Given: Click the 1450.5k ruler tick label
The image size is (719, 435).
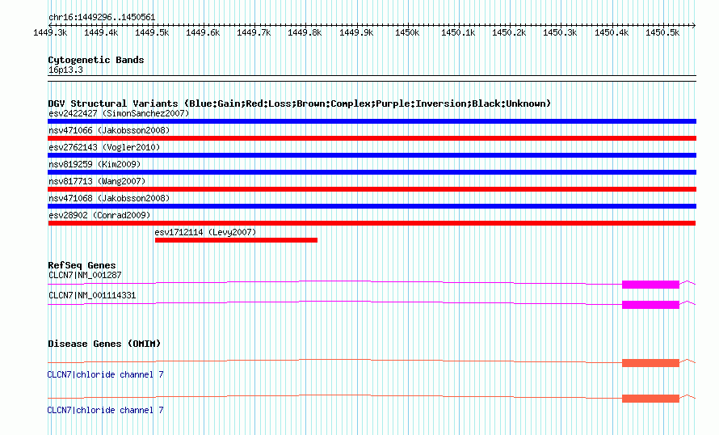Looking at the screenshot, I should pos(662,32).
